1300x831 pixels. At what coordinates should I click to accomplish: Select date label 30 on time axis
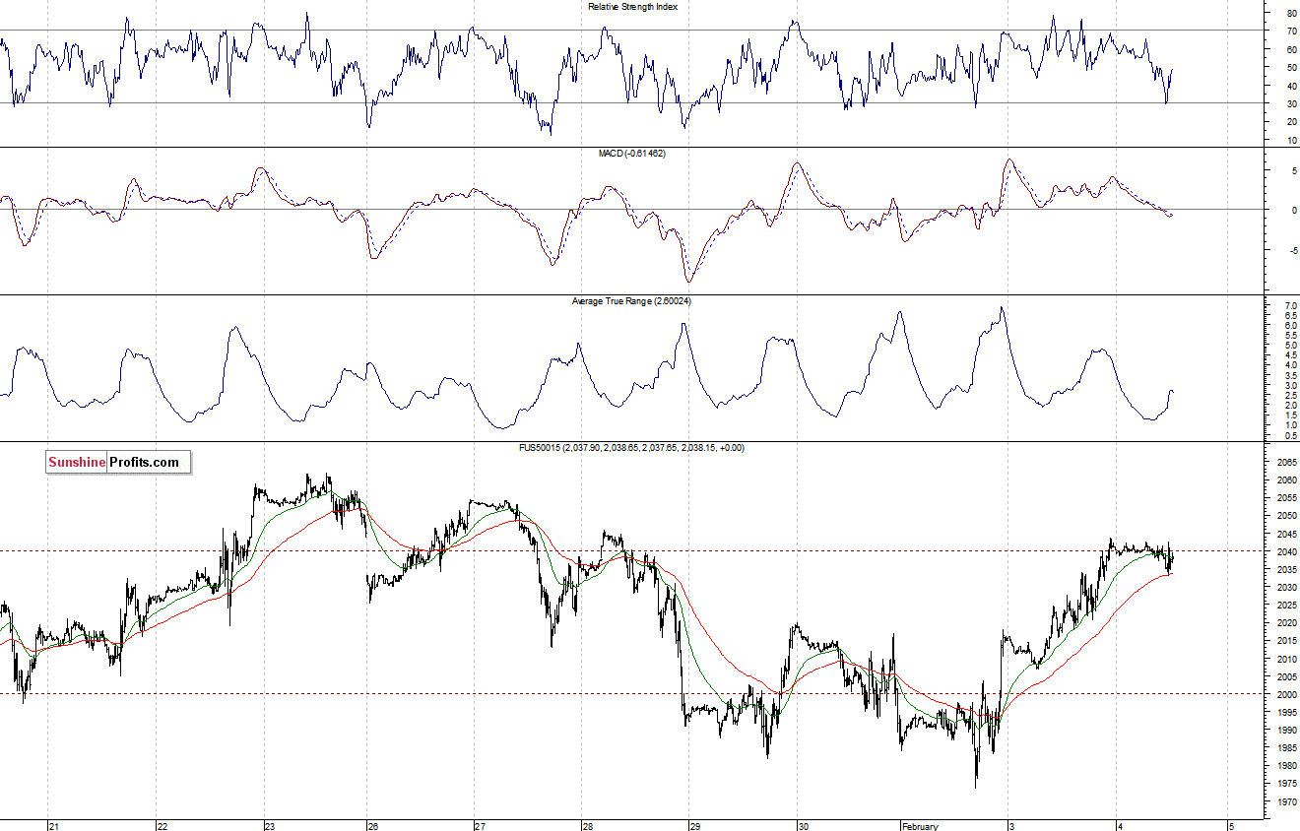tap(803, 826)
